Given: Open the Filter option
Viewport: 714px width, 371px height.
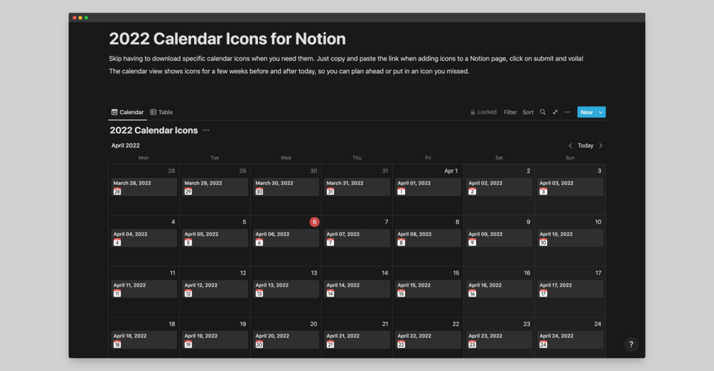Looking at the screenshot, I should coord(510,112).
